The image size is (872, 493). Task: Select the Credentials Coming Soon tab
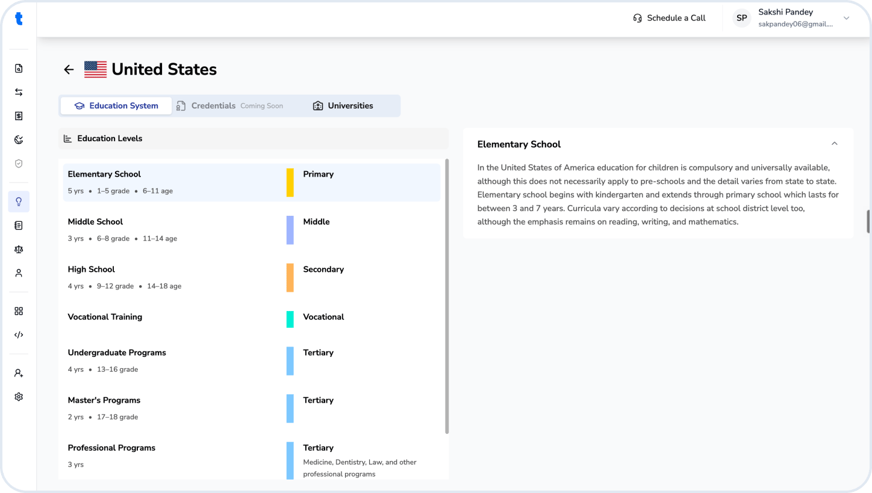[x=229, y=106]
